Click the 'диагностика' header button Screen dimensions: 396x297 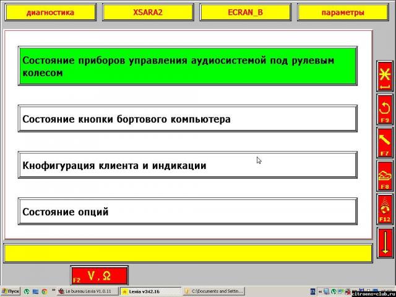coord(51,12)
